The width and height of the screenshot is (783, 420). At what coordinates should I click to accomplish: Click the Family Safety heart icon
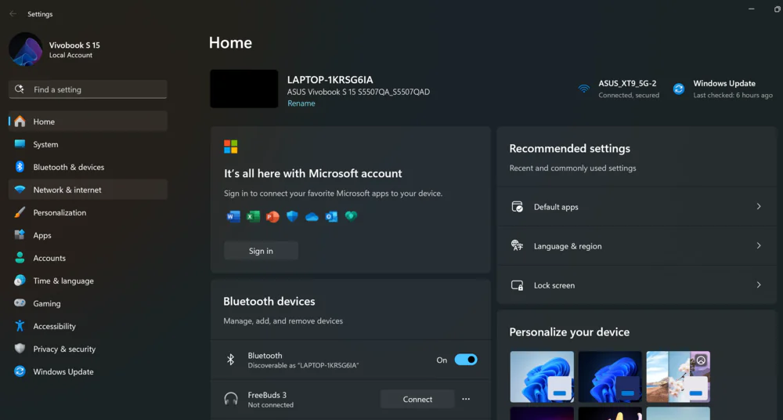tap(351, 216)
